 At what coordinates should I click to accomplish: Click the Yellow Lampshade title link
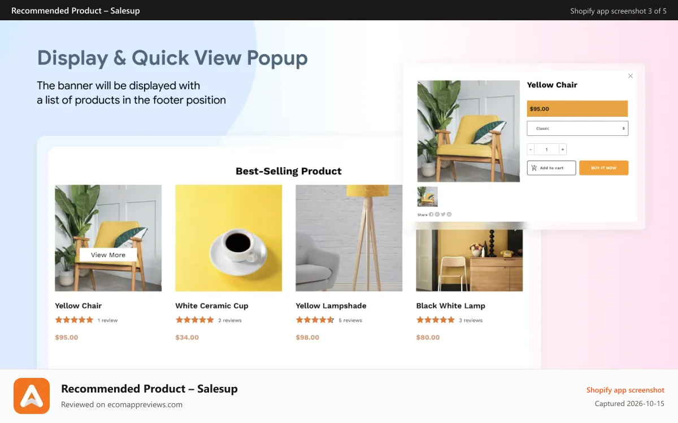click(331, 306)
